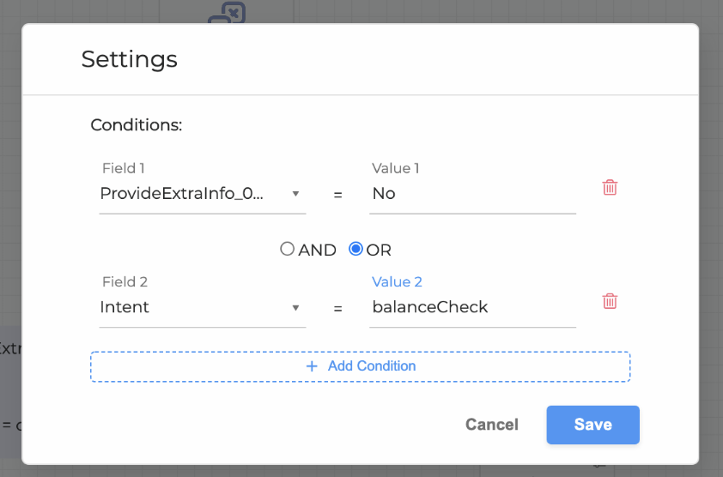Click the equals sign in the first condition
Screen dimensions: 723x477
337,195
